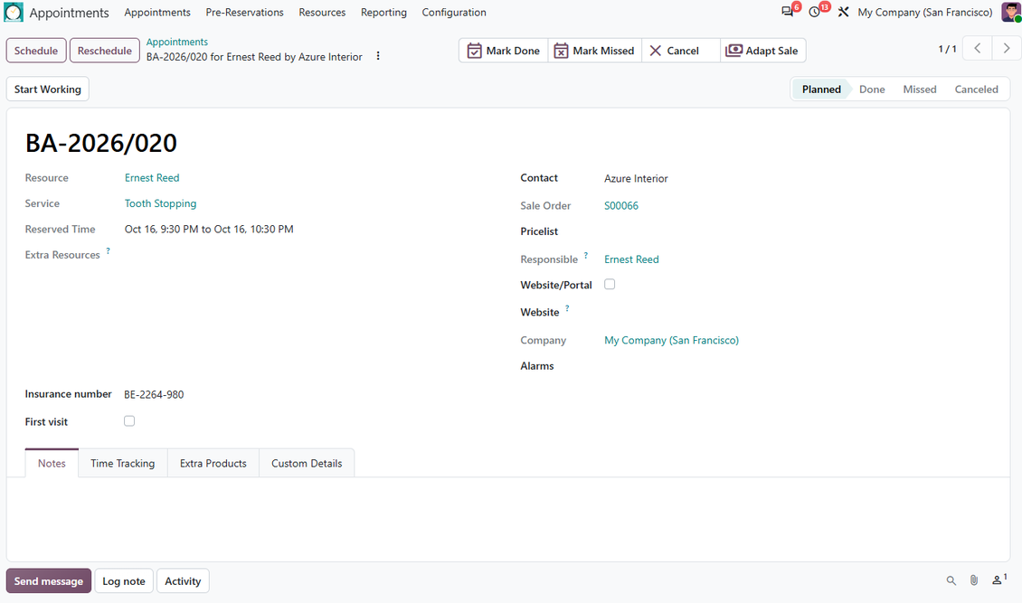Click the Azure Interior contact field
This screenshot has height=603, width=1022.
pyautogui.click(x=636, y=178)
